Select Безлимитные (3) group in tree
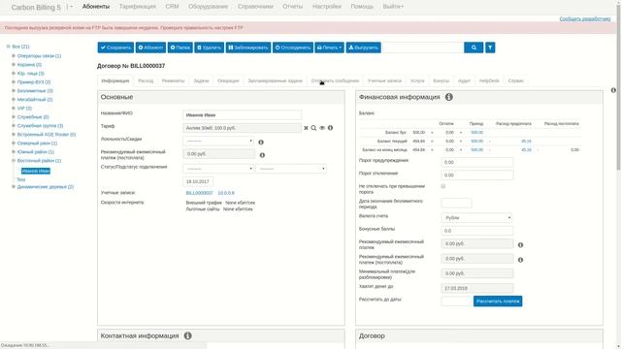 click(35, 90)
